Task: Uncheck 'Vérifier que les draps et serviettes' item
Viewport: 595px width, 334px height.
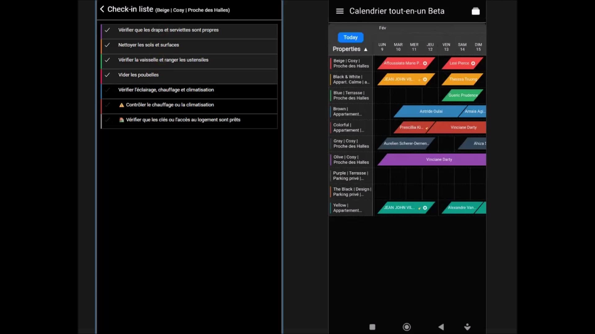Action: pyautogui.click(x=107, y=30)
